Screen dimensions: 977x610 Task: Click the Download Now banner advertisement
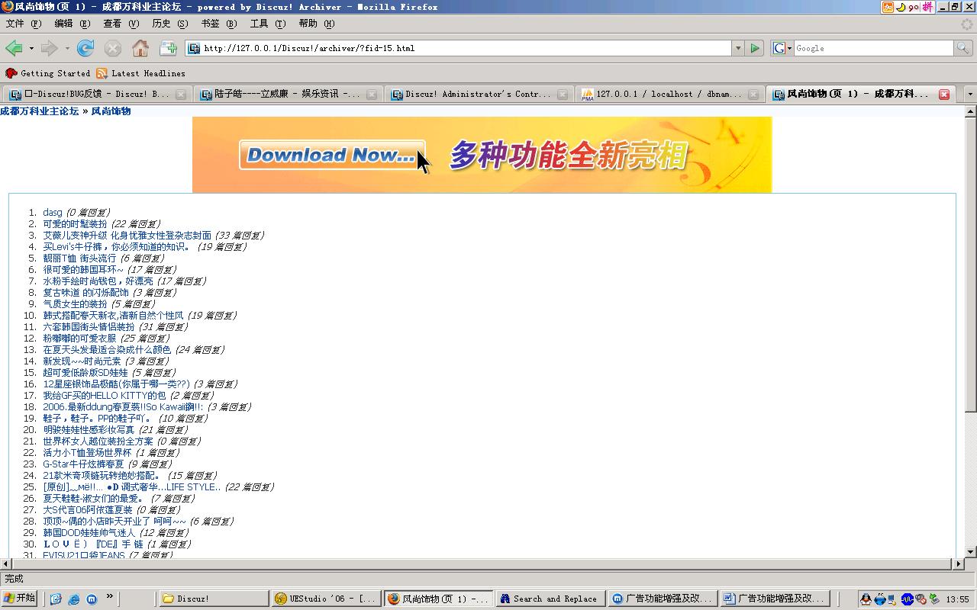point(482,155)
